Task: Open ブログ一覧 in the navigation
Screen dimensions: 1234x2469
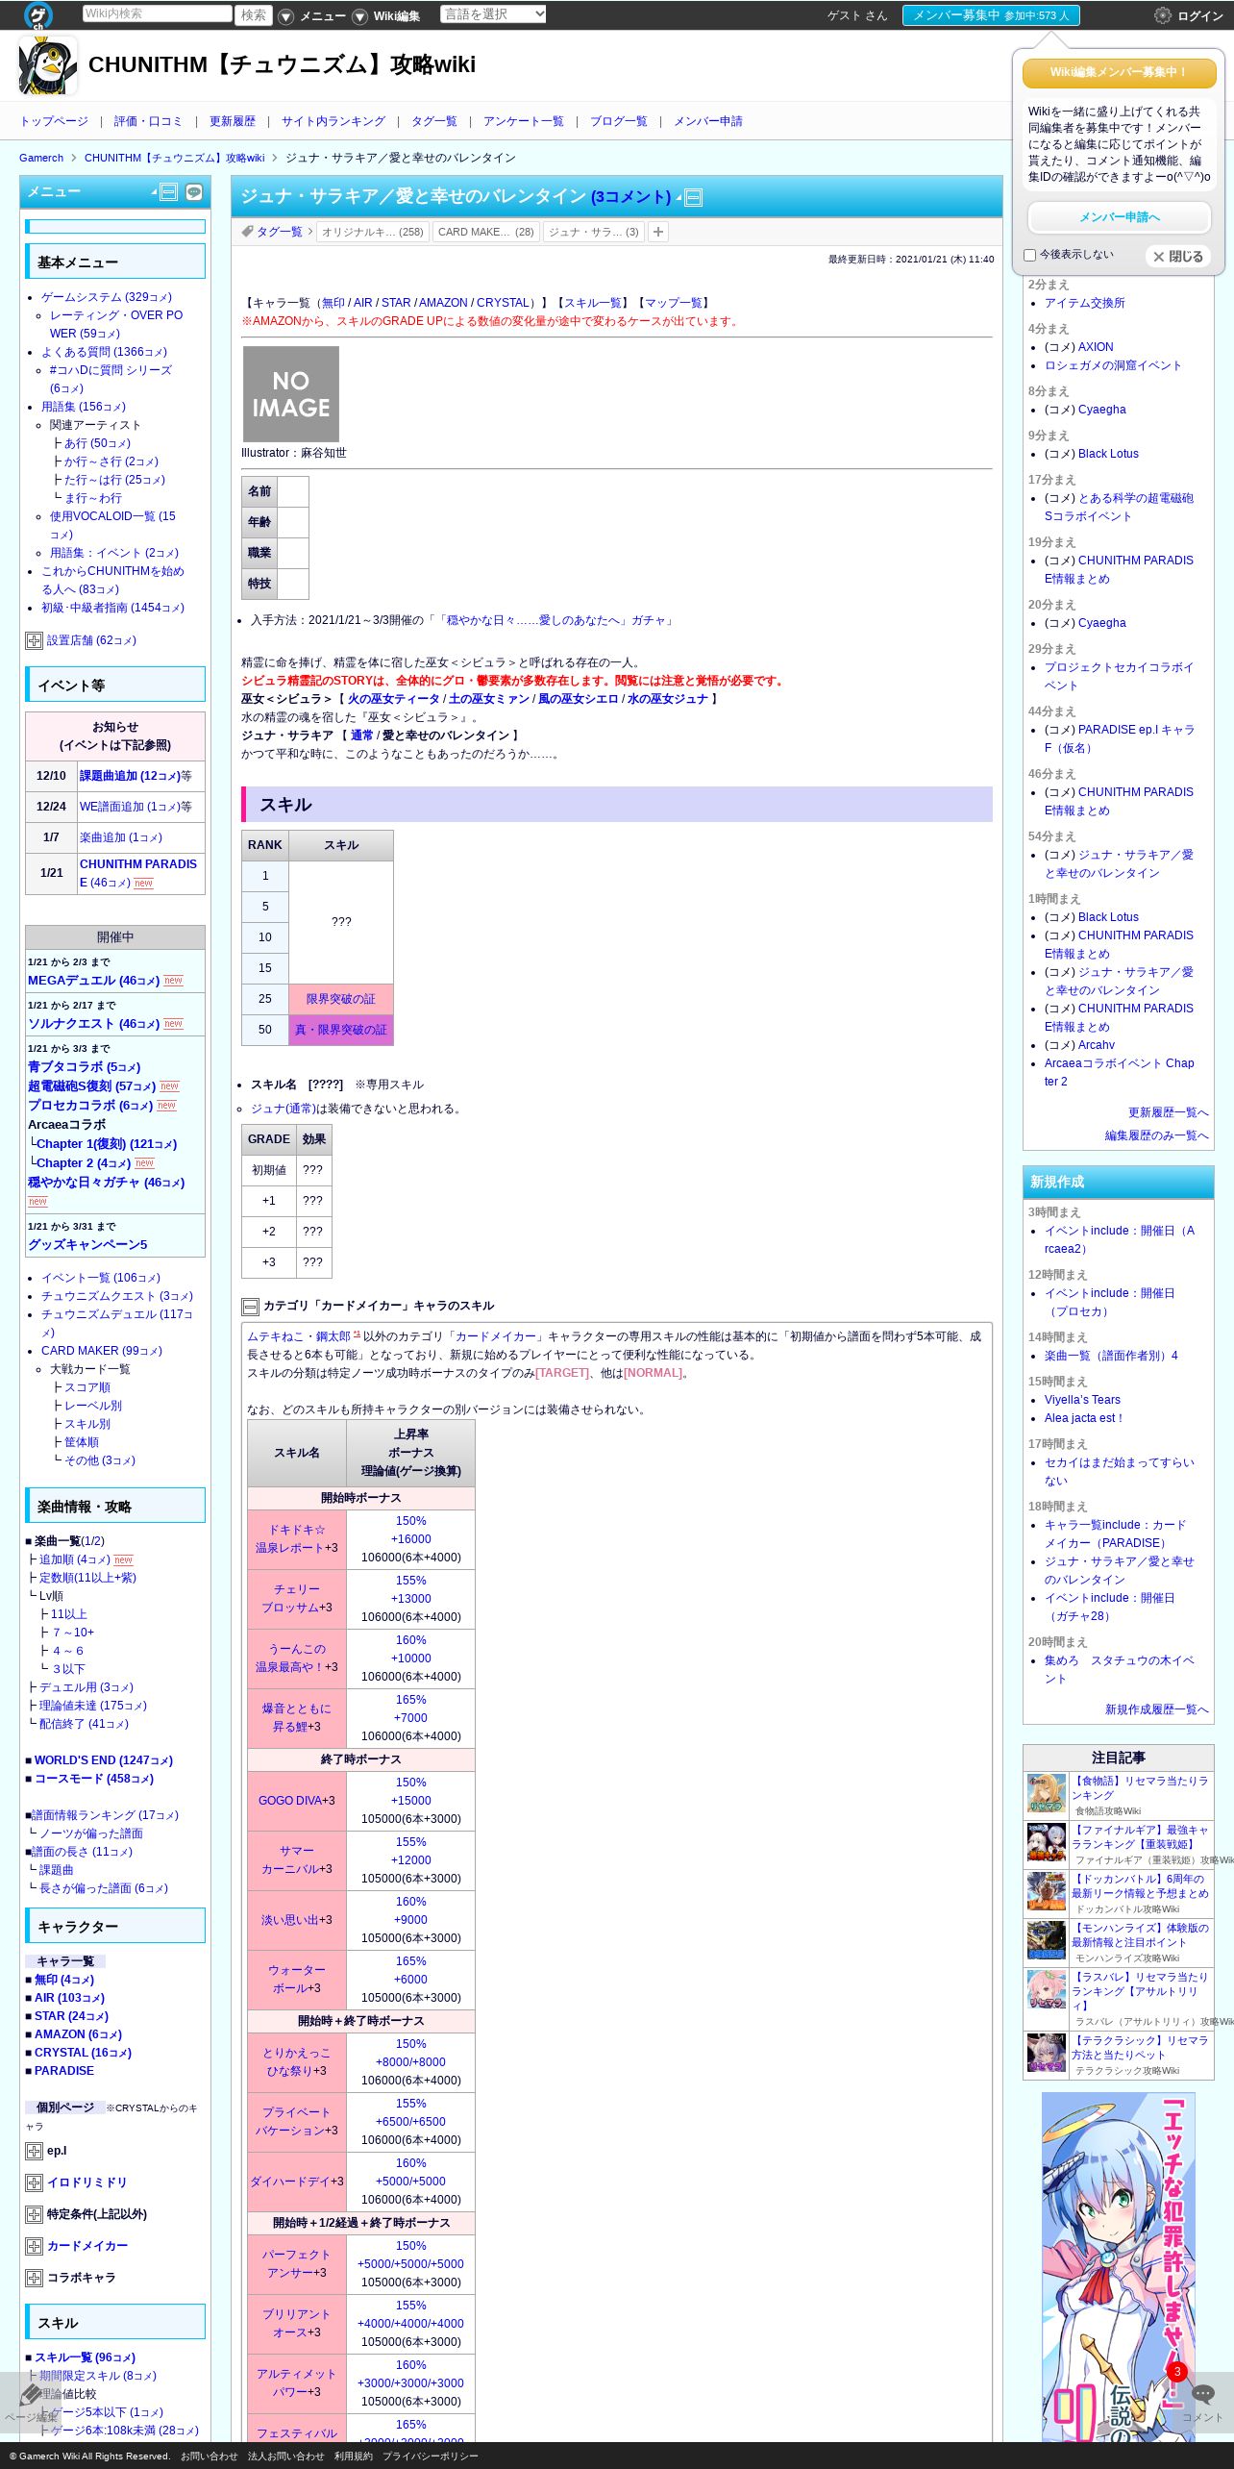Action: tap(619, 121)
